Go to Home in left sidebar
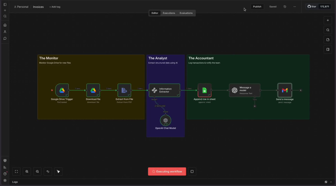The width and height of the screenshot is (336, 186). pos(5,25)
